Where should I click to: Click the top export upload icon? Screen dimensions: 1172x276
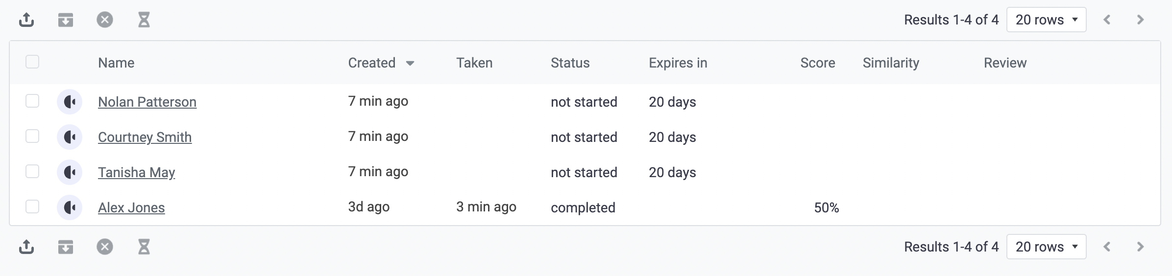coord(26,20)
